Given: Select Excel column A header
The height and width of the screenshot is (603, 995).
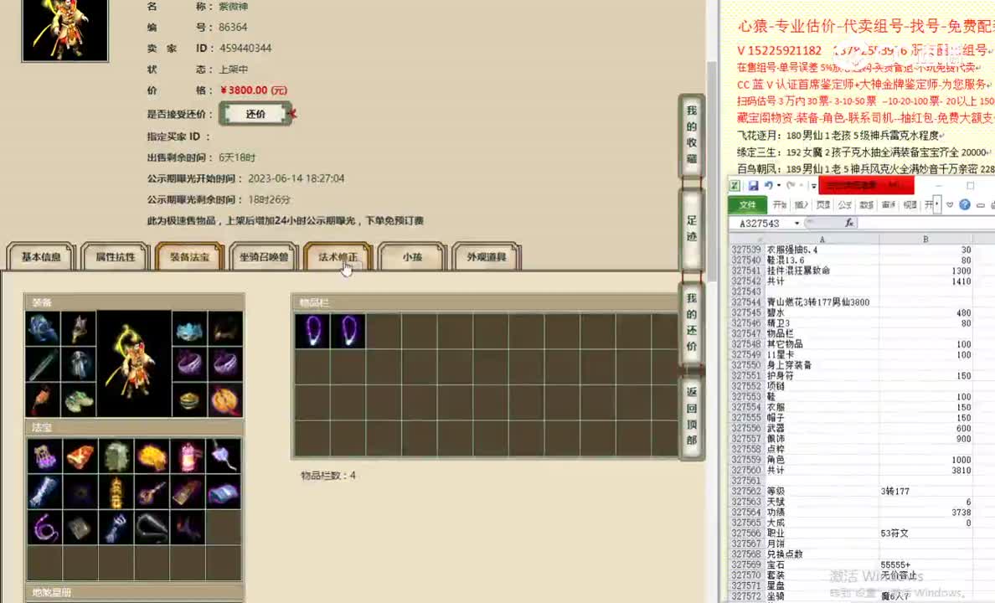Looking at the screenshot, I should click(822, 240).
